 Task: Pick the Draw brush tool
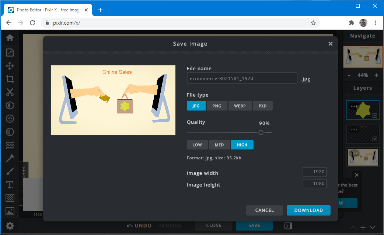point(10,171)
